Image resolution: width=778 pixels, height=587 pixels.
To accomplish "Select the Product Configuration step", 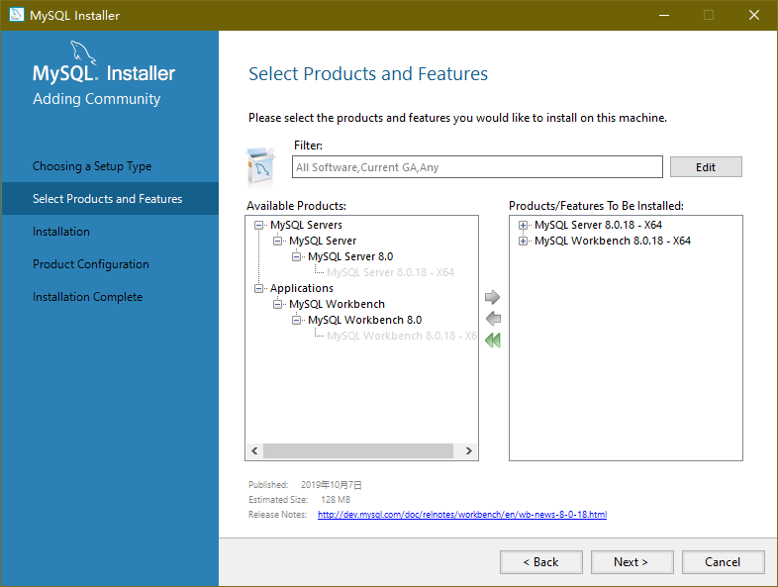I will point(90,264).
